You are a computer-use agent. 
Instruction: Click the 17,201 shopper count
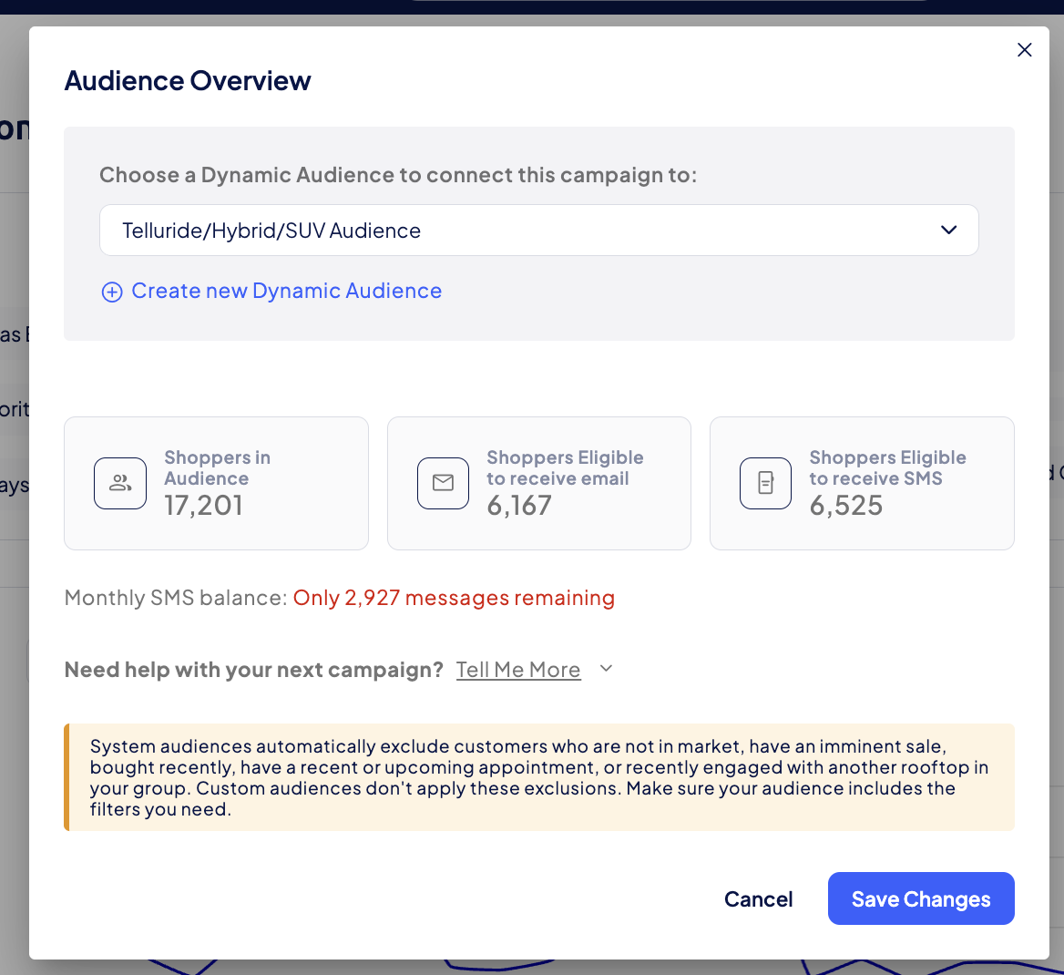coord(203,506)
